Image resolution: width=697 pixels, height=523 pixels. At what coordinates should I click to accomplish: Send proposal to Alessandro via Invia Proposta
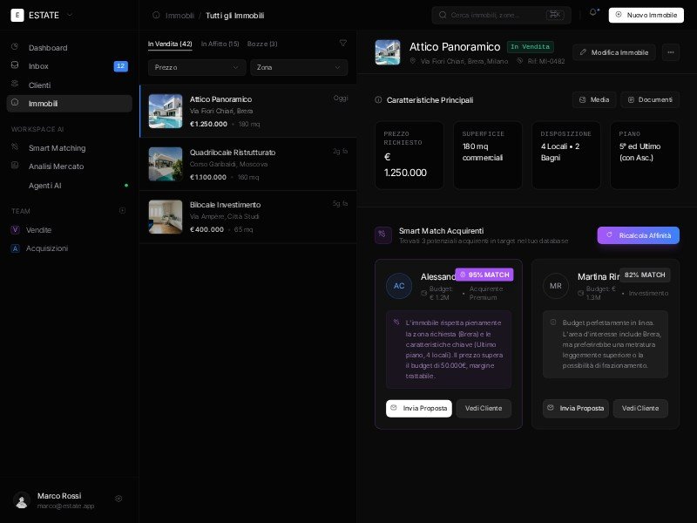(418, 408)
